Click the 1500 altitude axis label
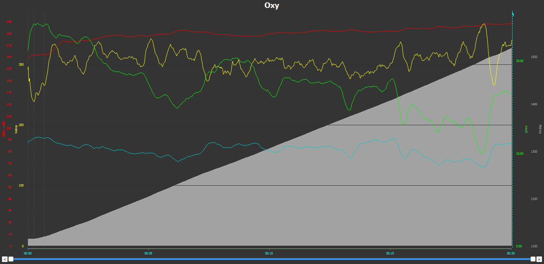The image size is (544, 264). tap(534, 57)
